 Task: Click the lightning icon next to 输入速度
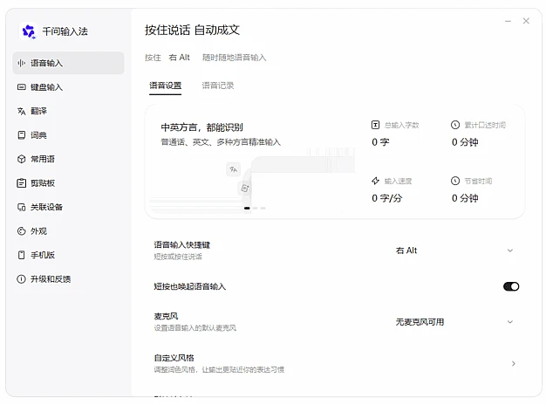tap(375, 181)
